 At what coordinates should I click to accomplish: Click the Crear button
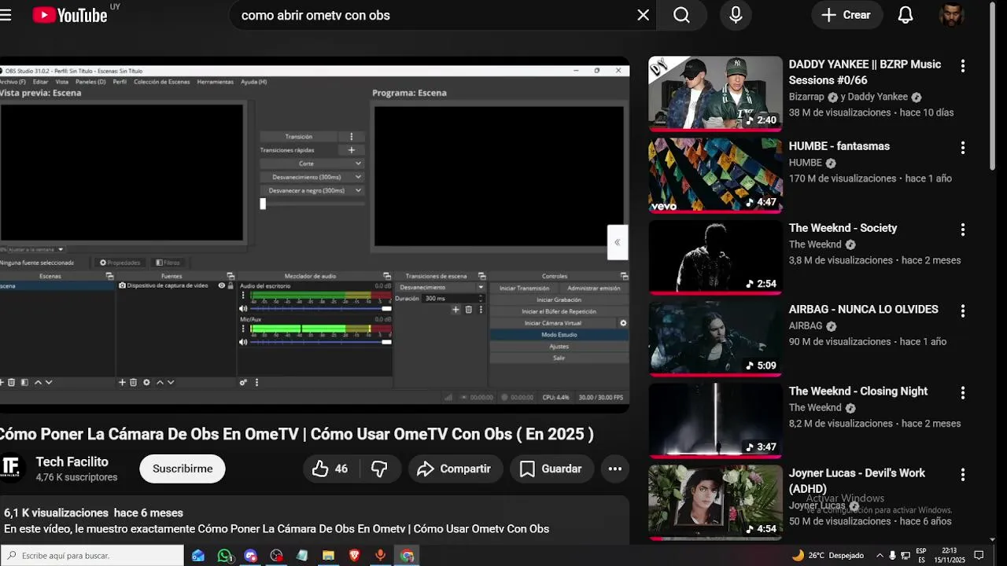click(x=846, y=15)
